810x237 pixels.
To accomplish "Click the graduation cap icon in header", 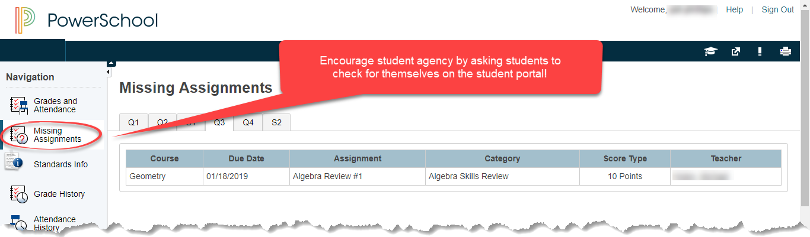I will pyautogui.click(x=710, y=51).
